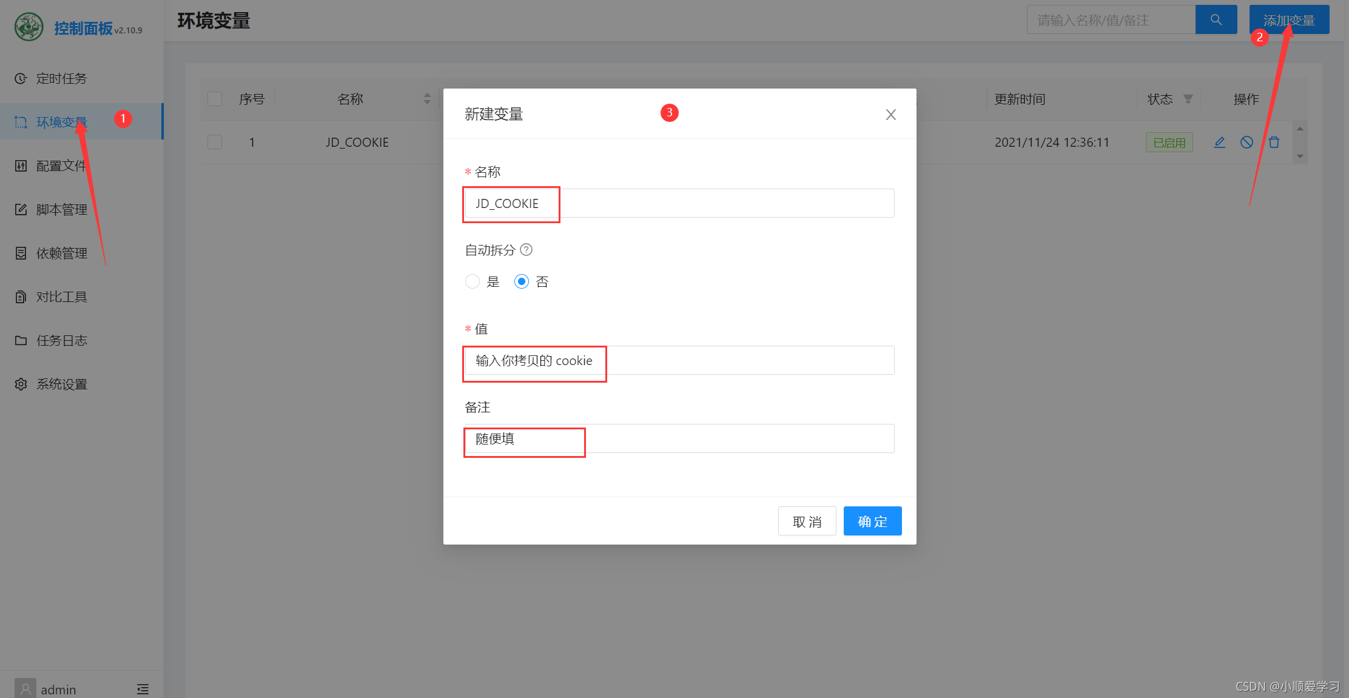Click the 脚本管理 edit icon
Viewport: 1349px width, 698px height.
(x=21, y=210)
